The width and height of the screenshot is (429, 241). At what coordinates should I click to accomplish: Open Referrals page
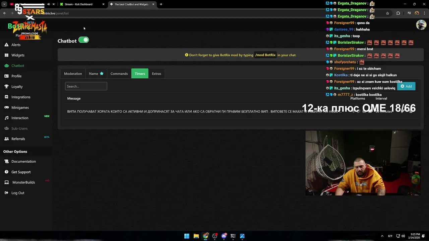18,139
